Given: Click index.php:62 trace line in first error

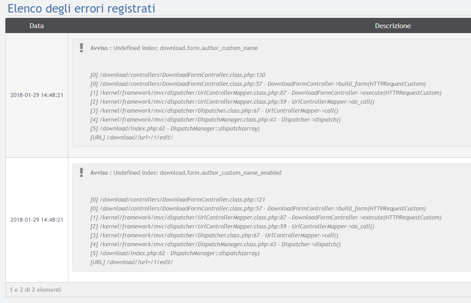Looking at the screenshot, I should point(174,129).
